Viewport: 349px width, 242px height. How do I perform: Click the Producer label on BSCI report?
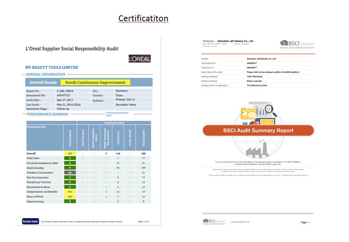(209, 41)
